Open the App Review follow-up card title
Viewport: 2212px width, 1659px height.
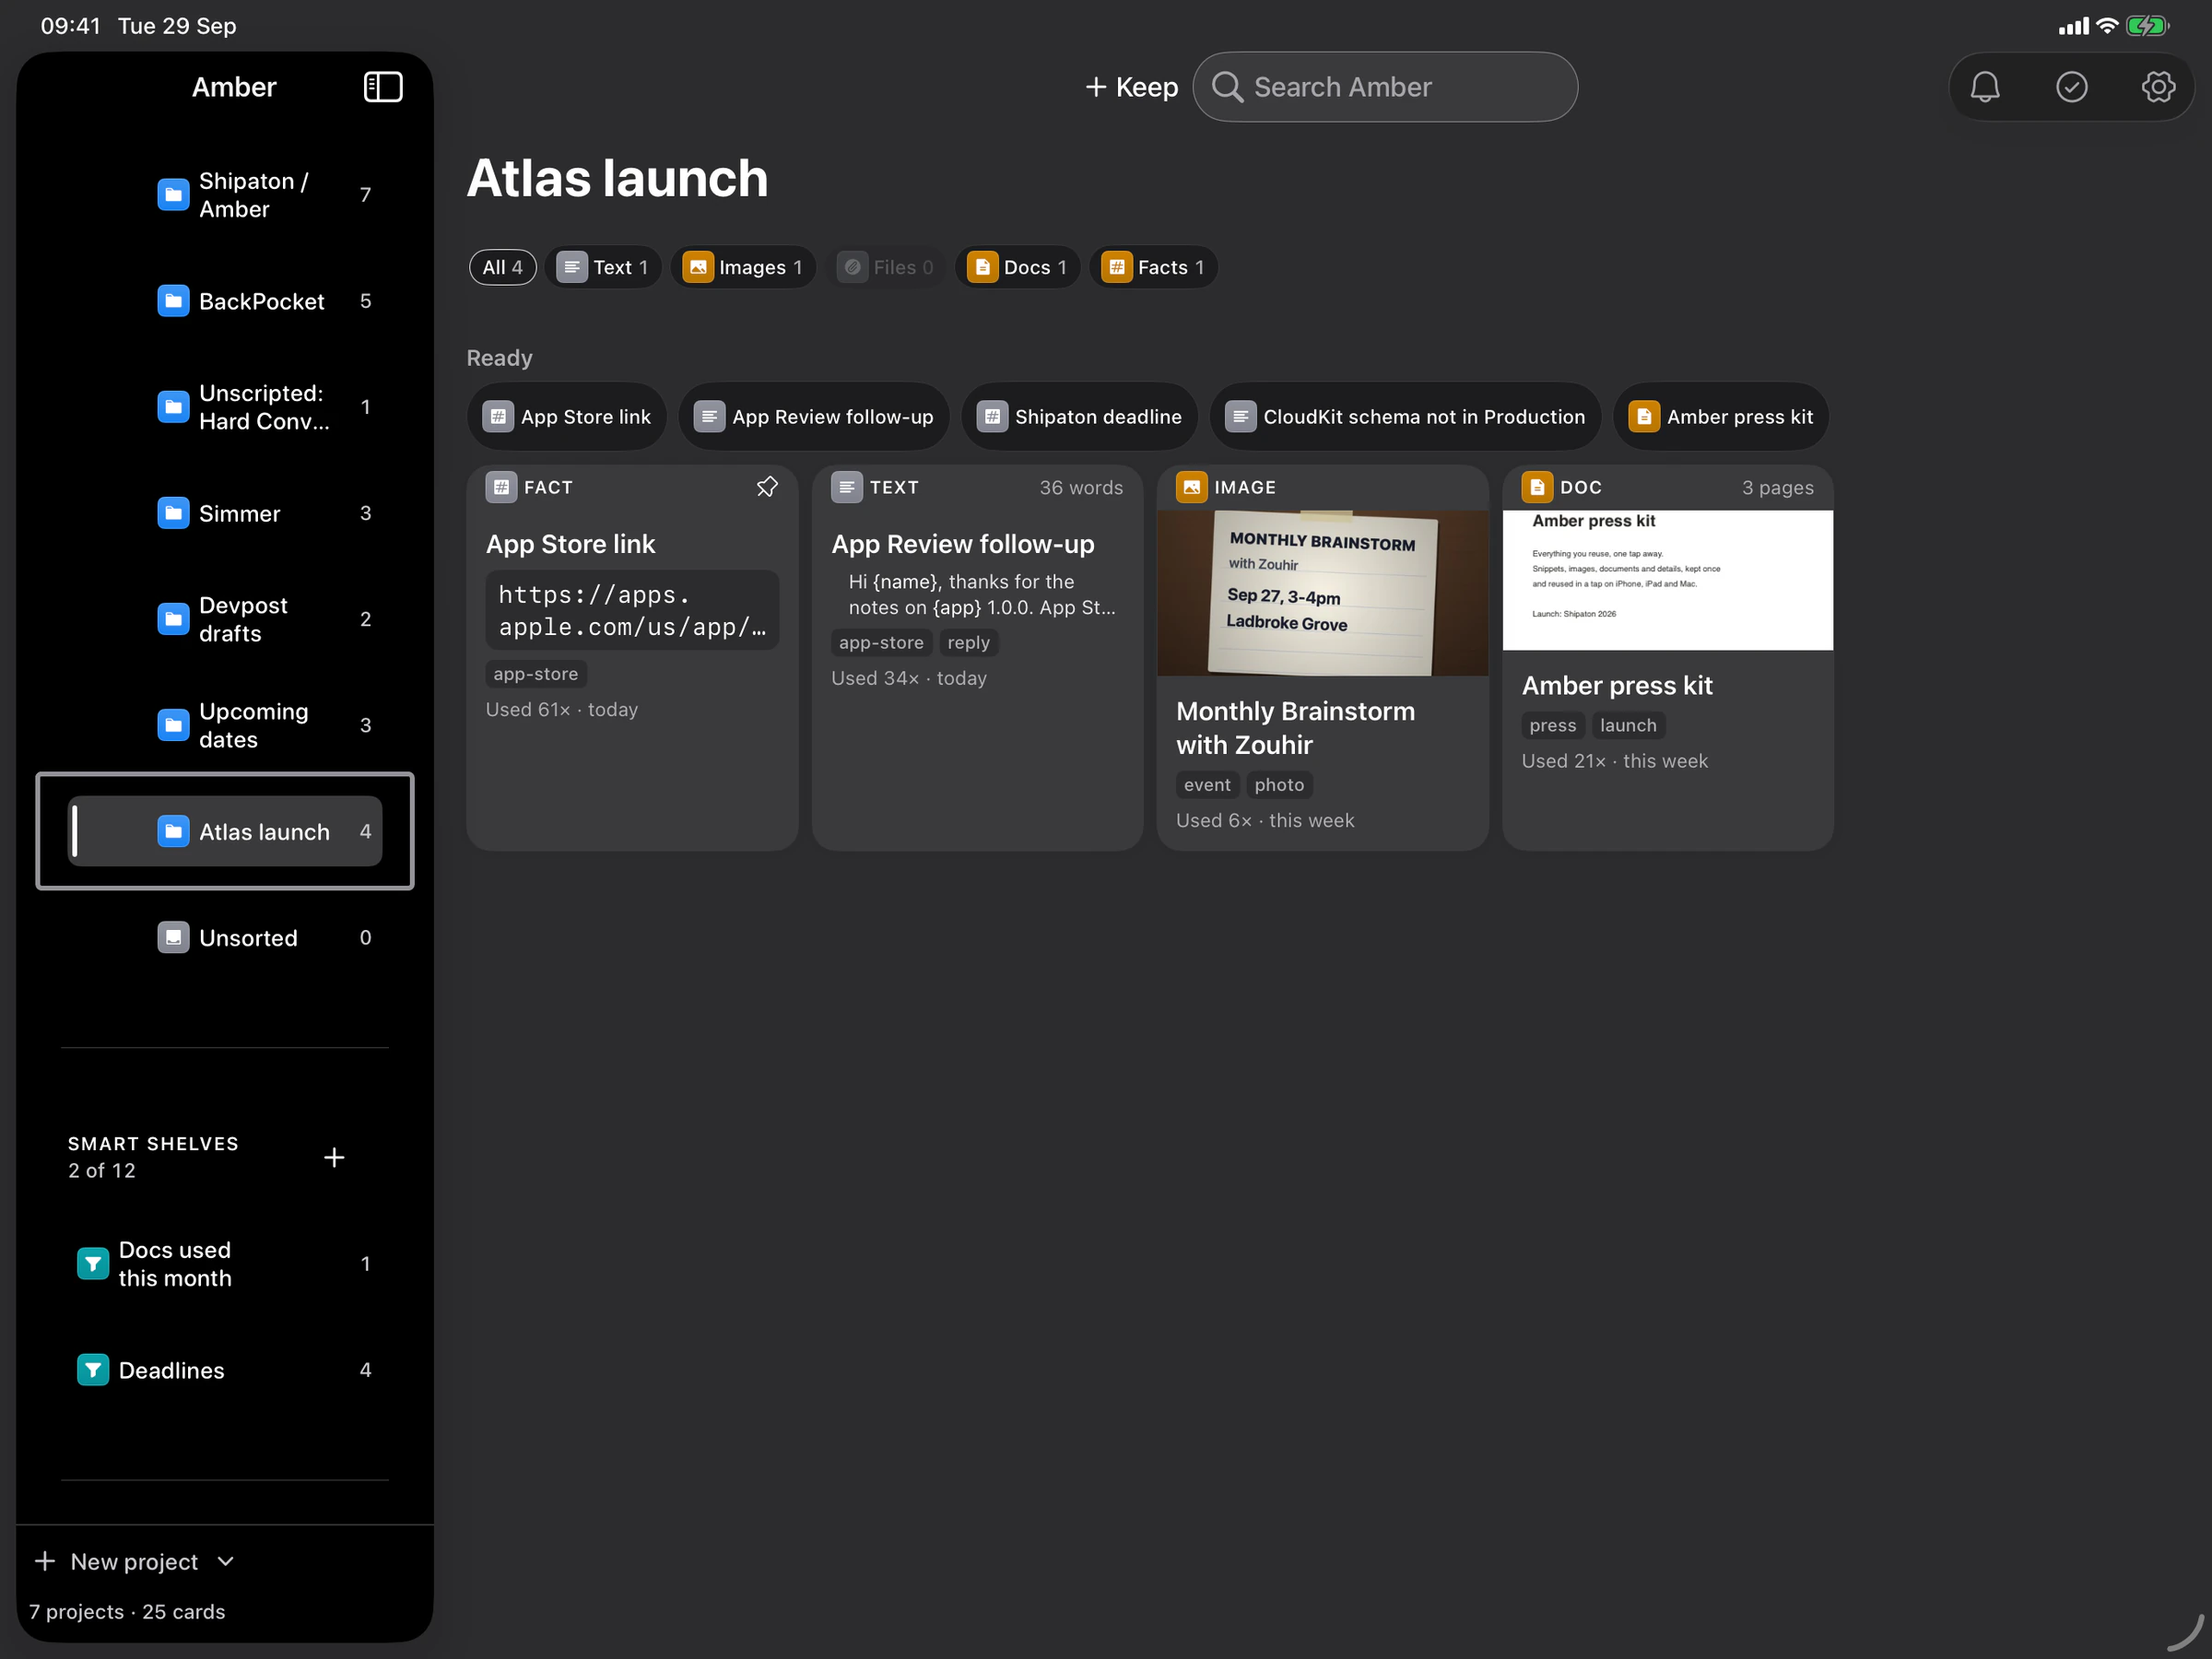(x=962, y=544)
